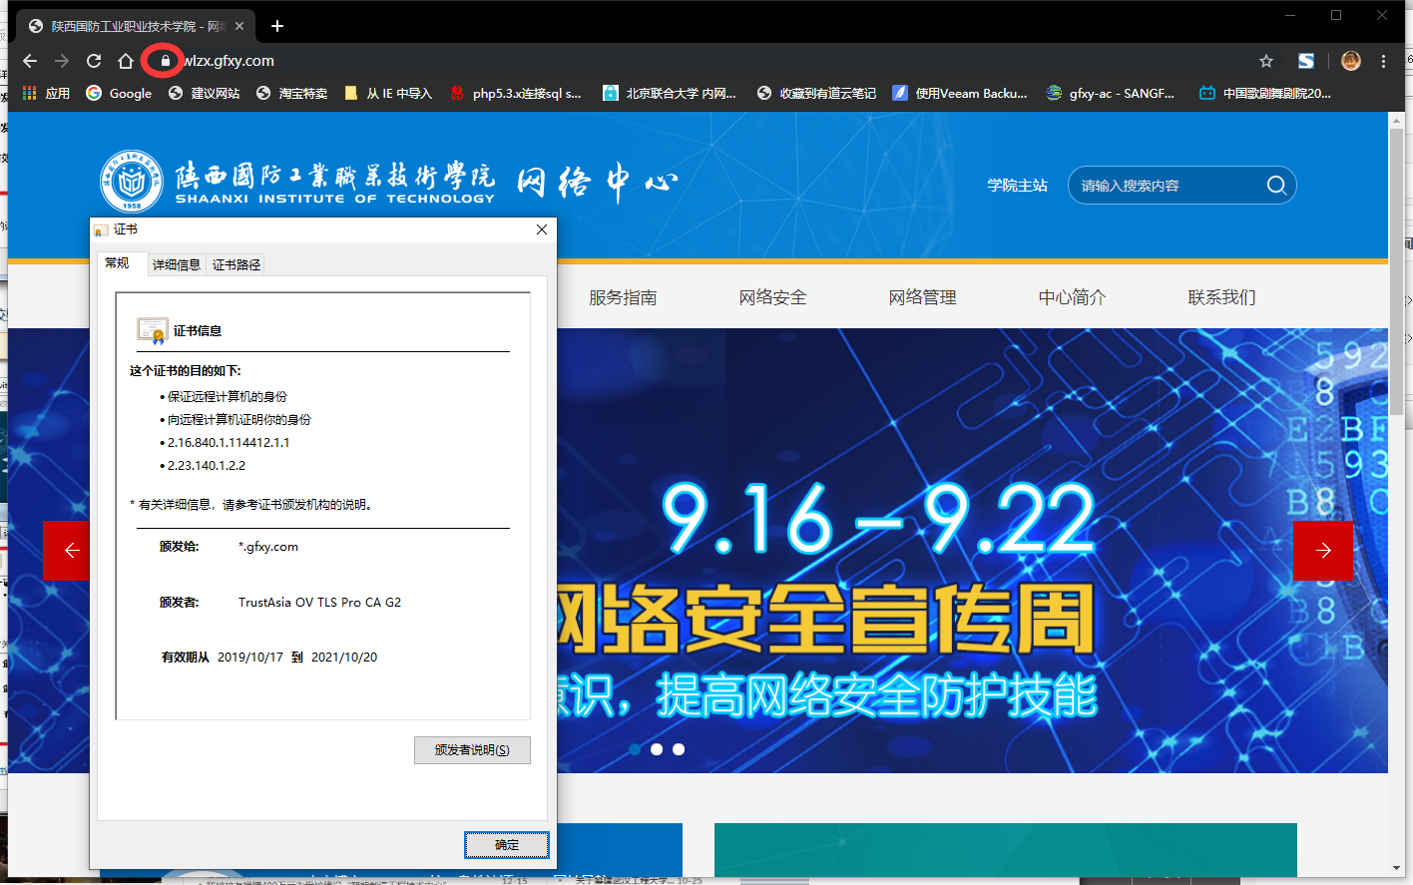
Task: Go back using the back arrow
Action: click(30, 61)
